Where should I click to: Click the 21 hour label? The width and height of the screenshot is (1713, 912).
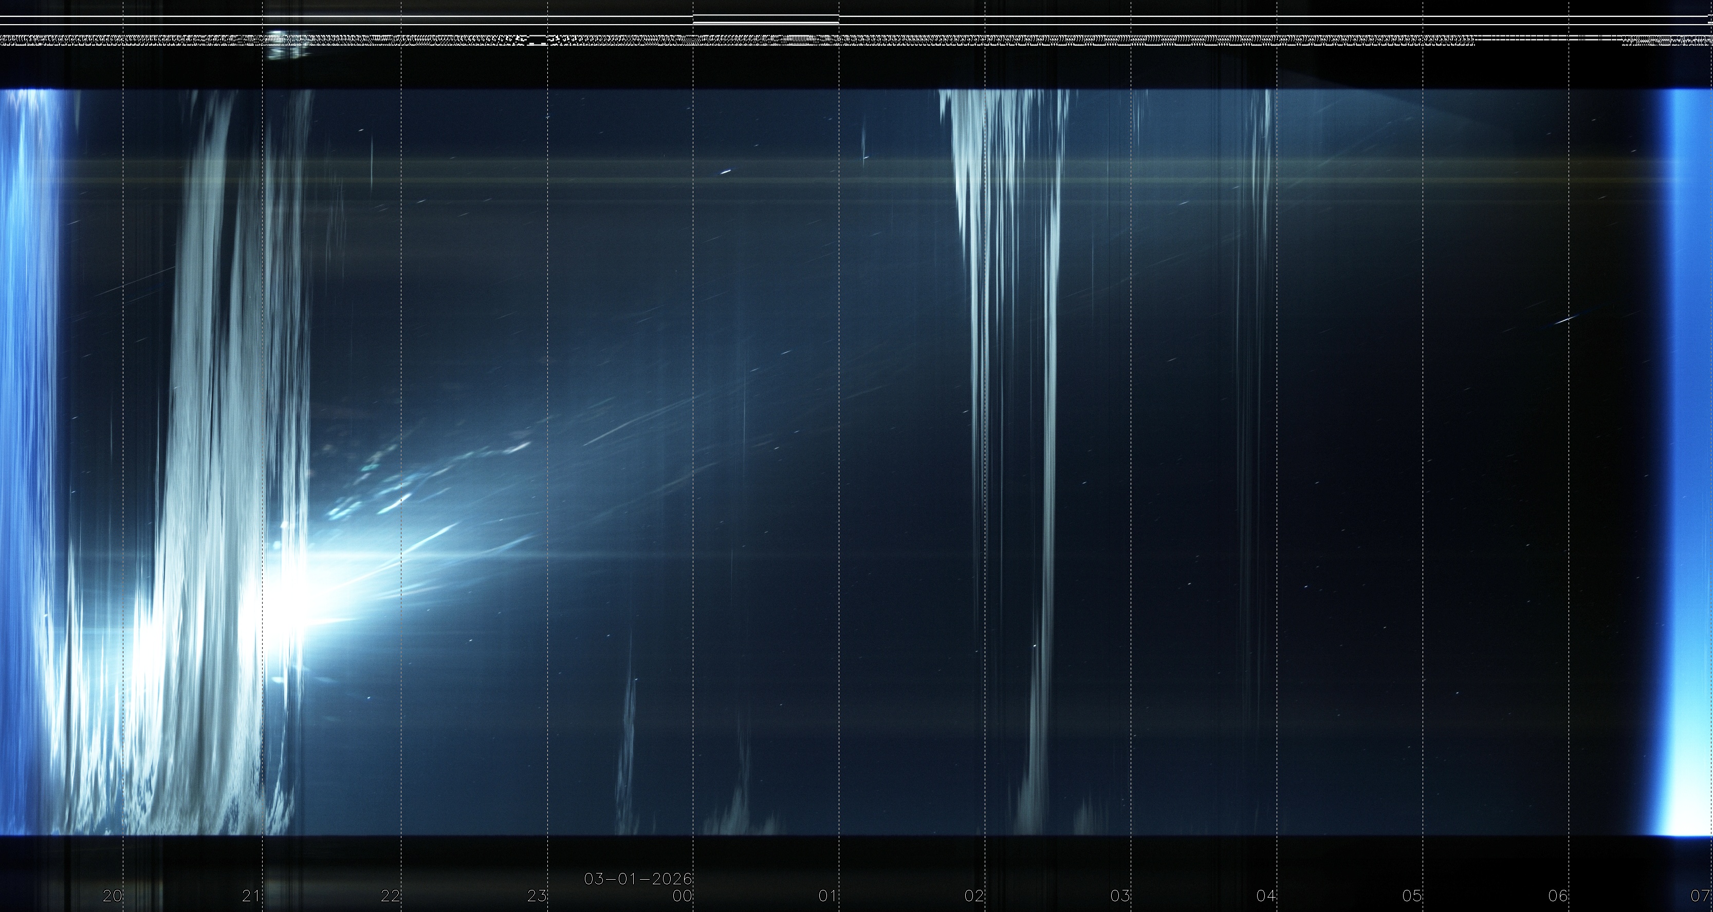(251, 896)
